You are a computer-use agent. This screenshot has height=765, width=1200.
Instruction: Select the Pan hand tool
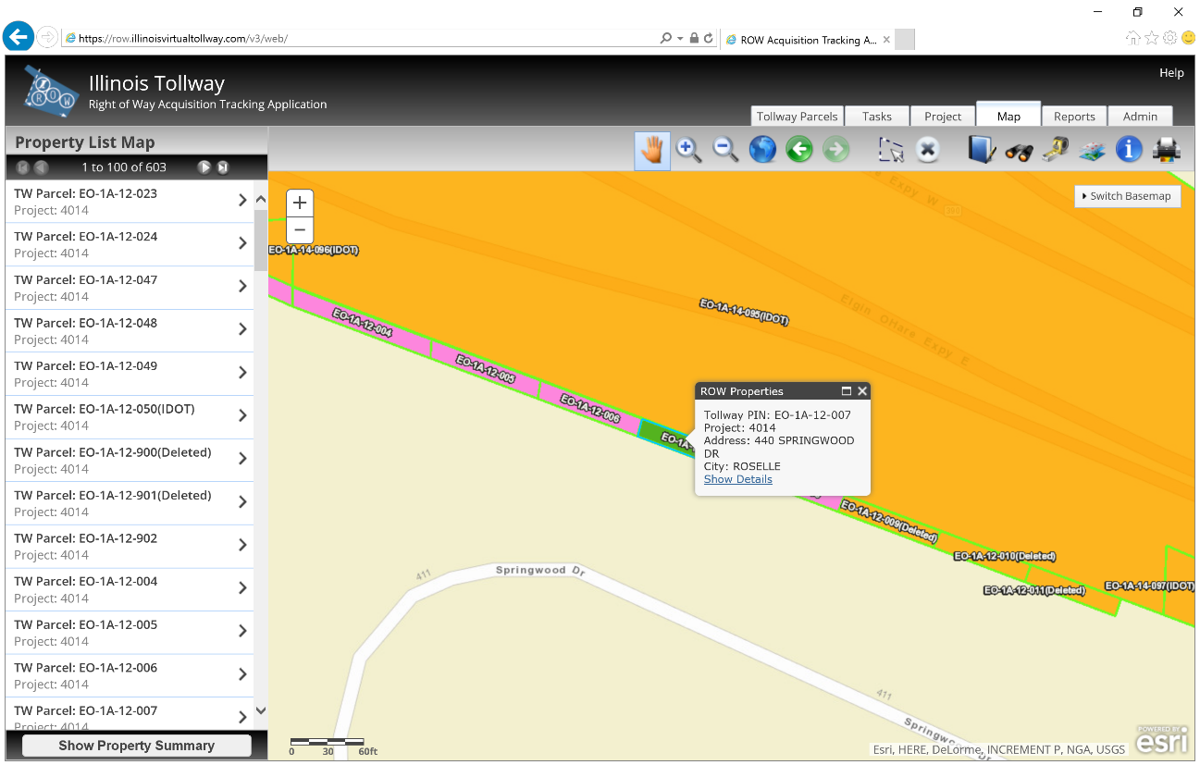tap(652, 150)
